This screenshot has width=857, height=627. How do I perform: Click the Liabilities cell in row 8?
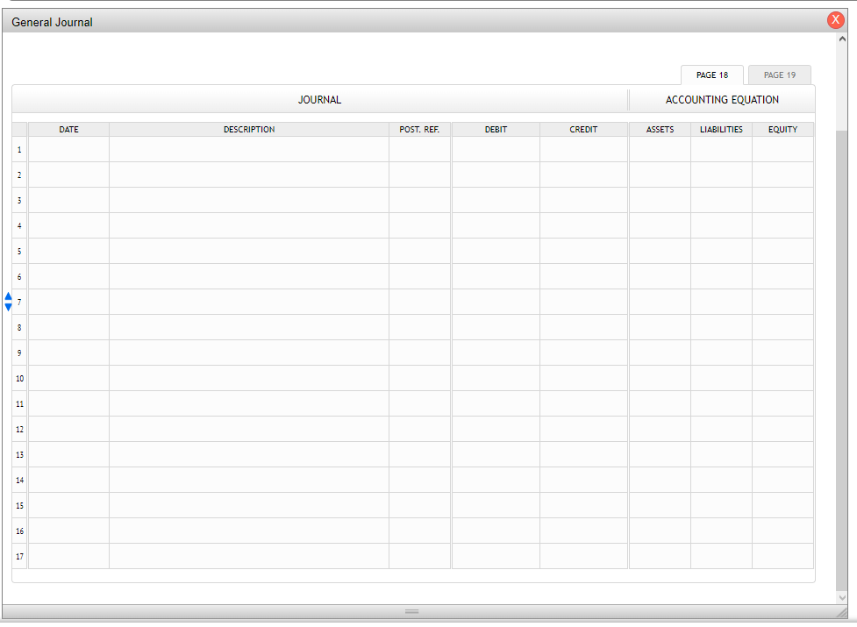tap(721, 327)
